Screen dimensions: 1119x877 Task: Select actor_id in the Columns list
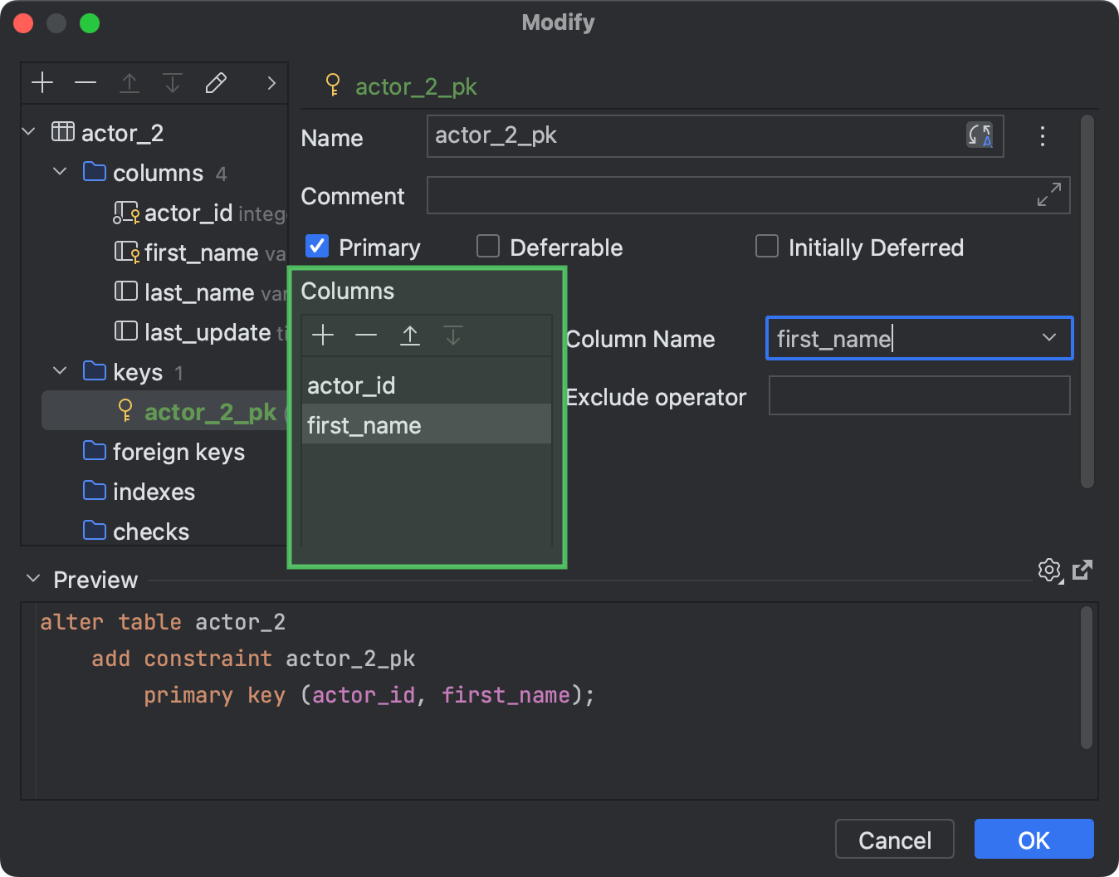point(352,385)
